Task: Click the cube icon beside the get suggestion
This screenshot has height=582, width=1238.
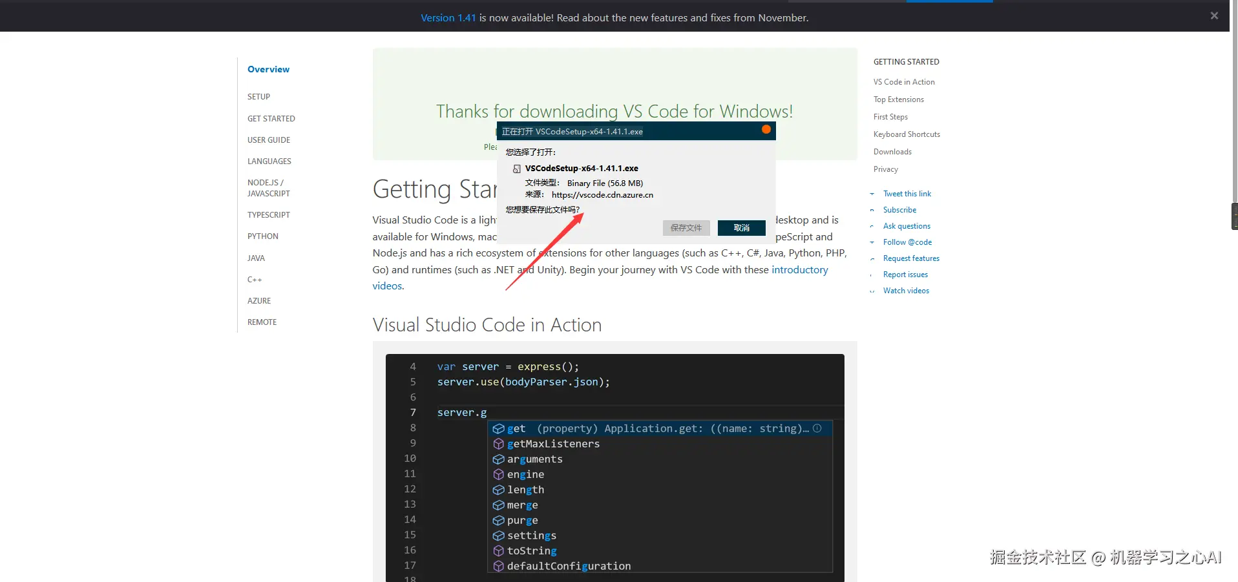Action: pyautogui.click(x=498, y=428)
